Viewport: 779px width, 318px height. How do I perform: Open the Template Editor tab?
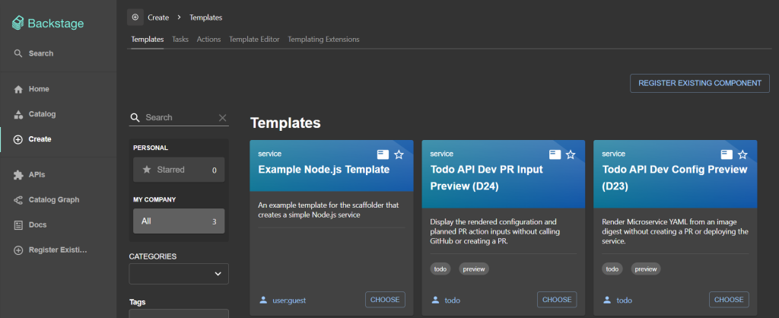click(254, 39)
